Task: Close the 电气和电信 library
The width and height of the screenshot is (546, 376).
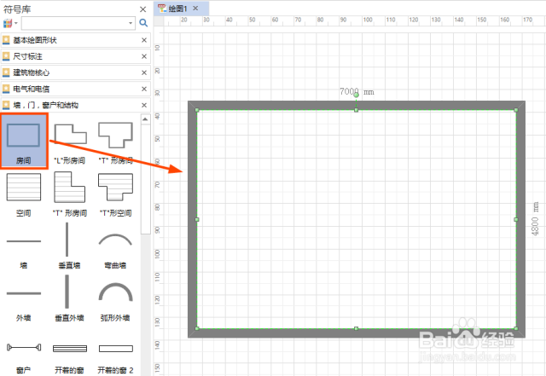Action: click(x=144, y=90)
